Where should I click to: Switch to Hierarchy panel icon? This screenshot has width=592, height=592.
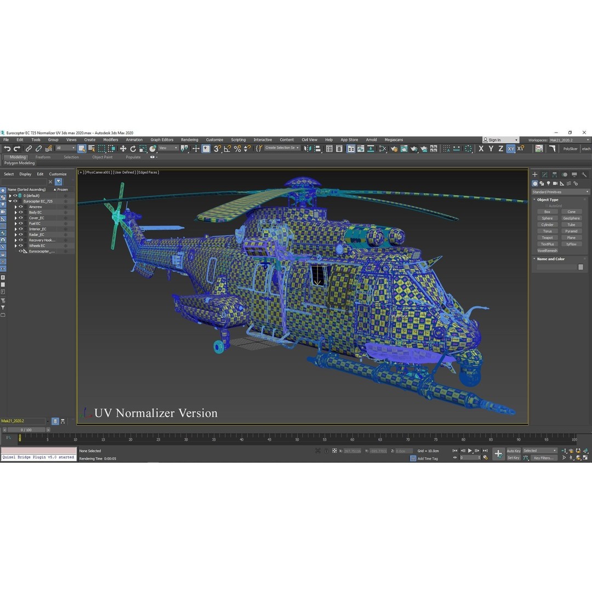[554, 174]
